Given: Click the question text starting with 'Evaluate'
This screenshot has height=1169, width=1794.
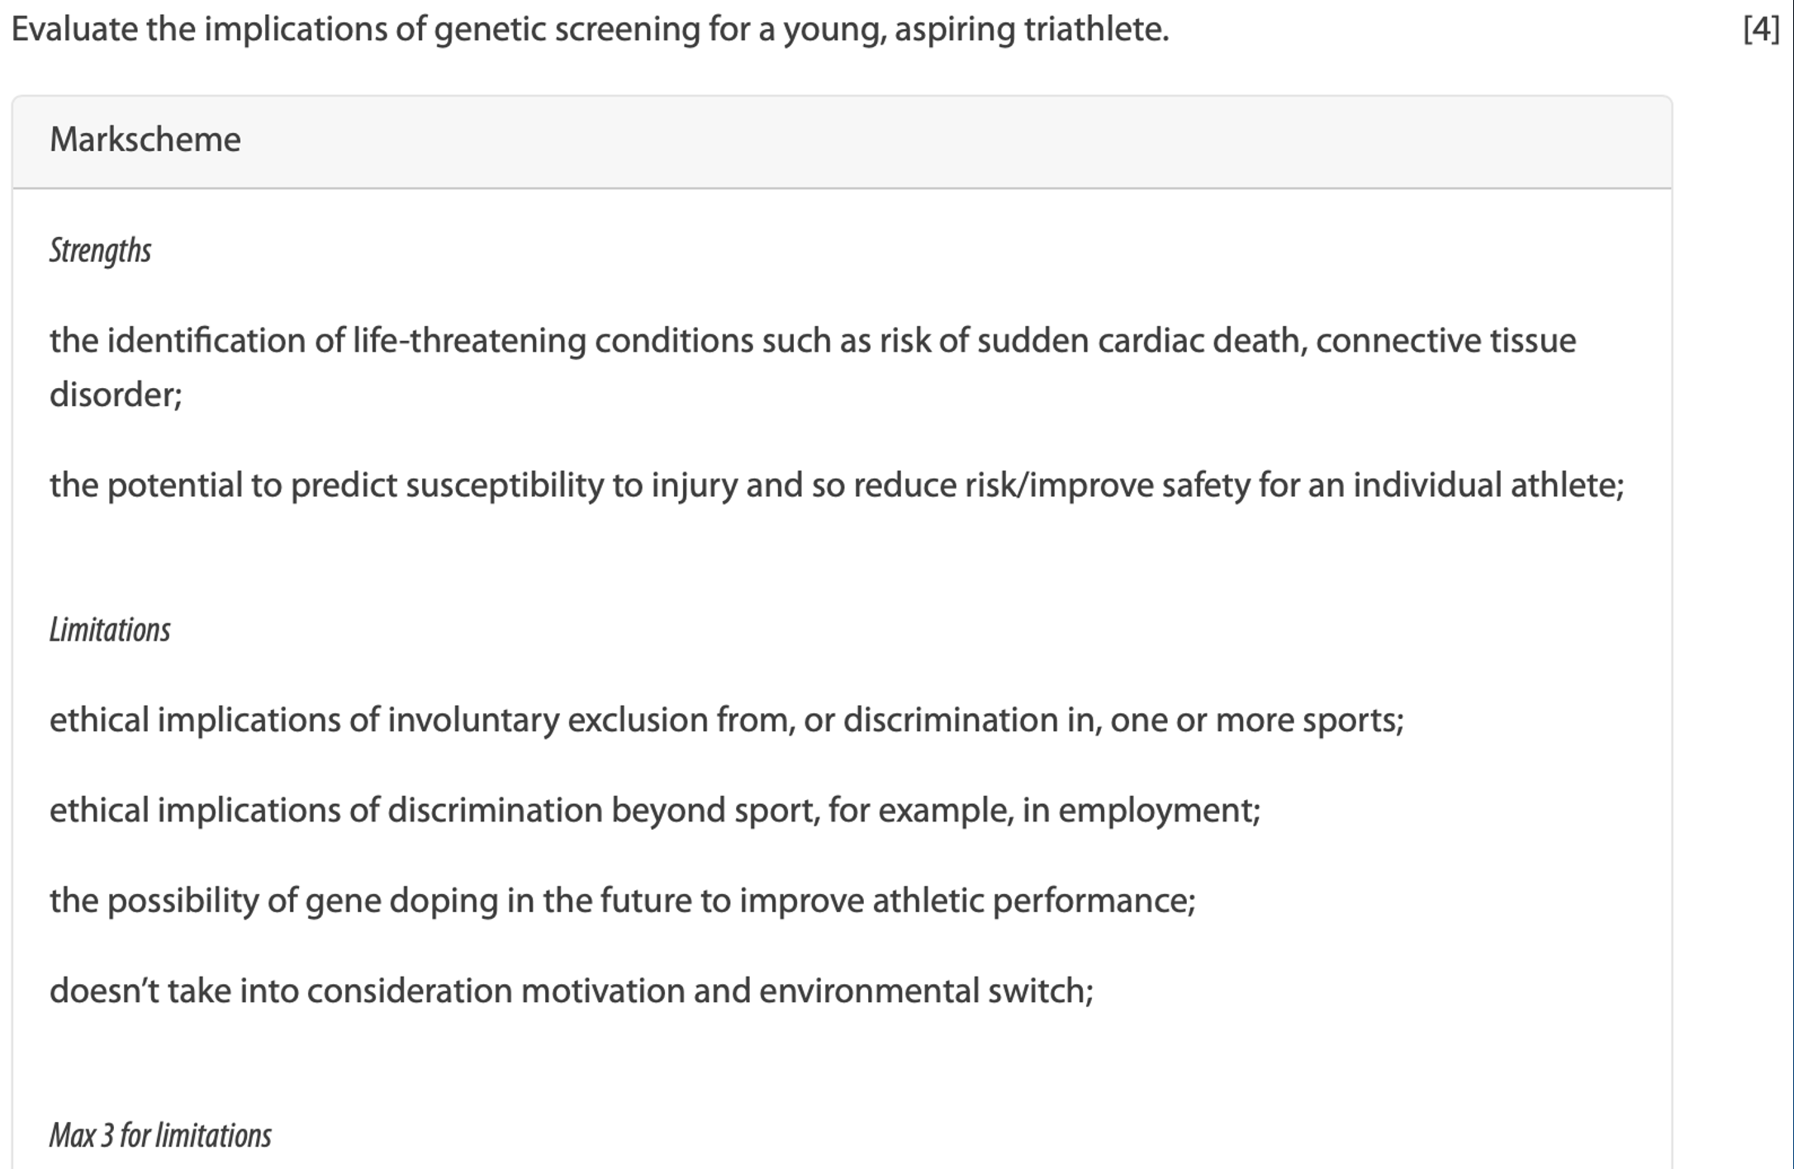Looking at the screenshot, I should (x=590, y=31).
